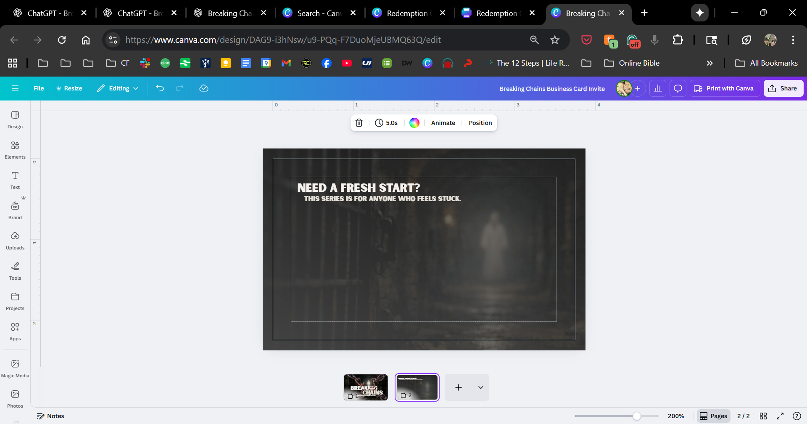Screen dimensions: 807x424
Task: Toggle grid view of pages
Action: pyautogui.click(x=763, y=416)
